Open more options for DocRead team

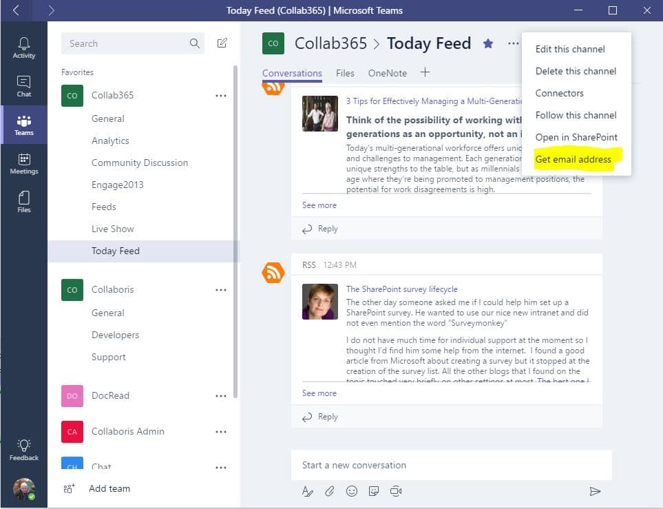(x=220, y=396)
